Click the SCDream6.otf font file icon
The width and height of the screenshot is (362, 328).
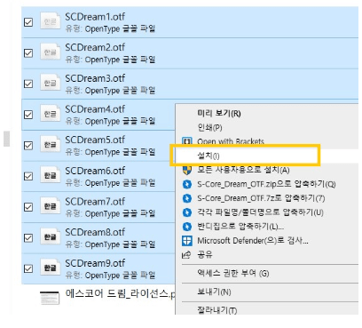tap(50, 175)
